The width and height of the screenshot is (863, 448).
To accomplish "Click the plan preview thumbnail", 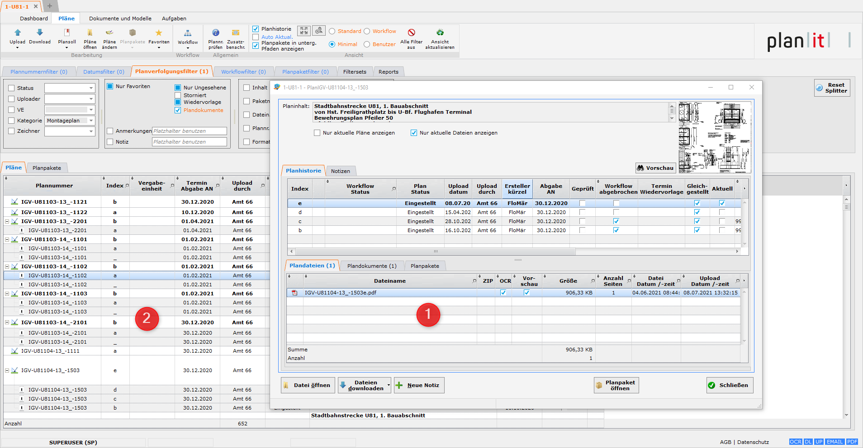I will [x=715, y=137].
